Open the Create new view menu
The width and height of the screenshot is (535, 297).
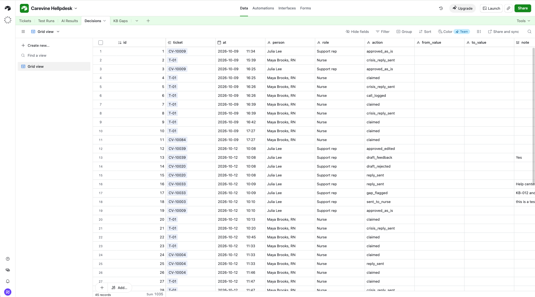pos(36,45)
